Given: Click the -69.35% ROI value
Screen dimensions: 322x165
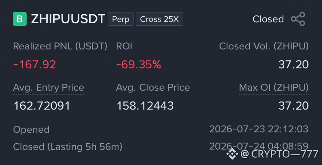Looking at the screenshot, I should point(138,65).
